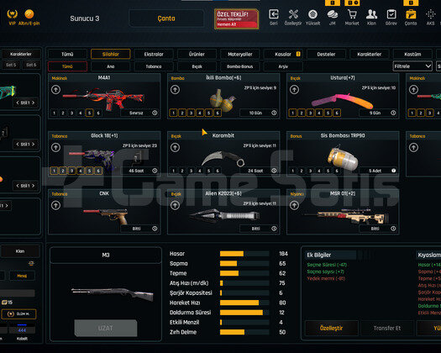This screenshot has height=353, width=441.
Task: Switch to the Ürünler tab
Action: (x=197, y=54)
